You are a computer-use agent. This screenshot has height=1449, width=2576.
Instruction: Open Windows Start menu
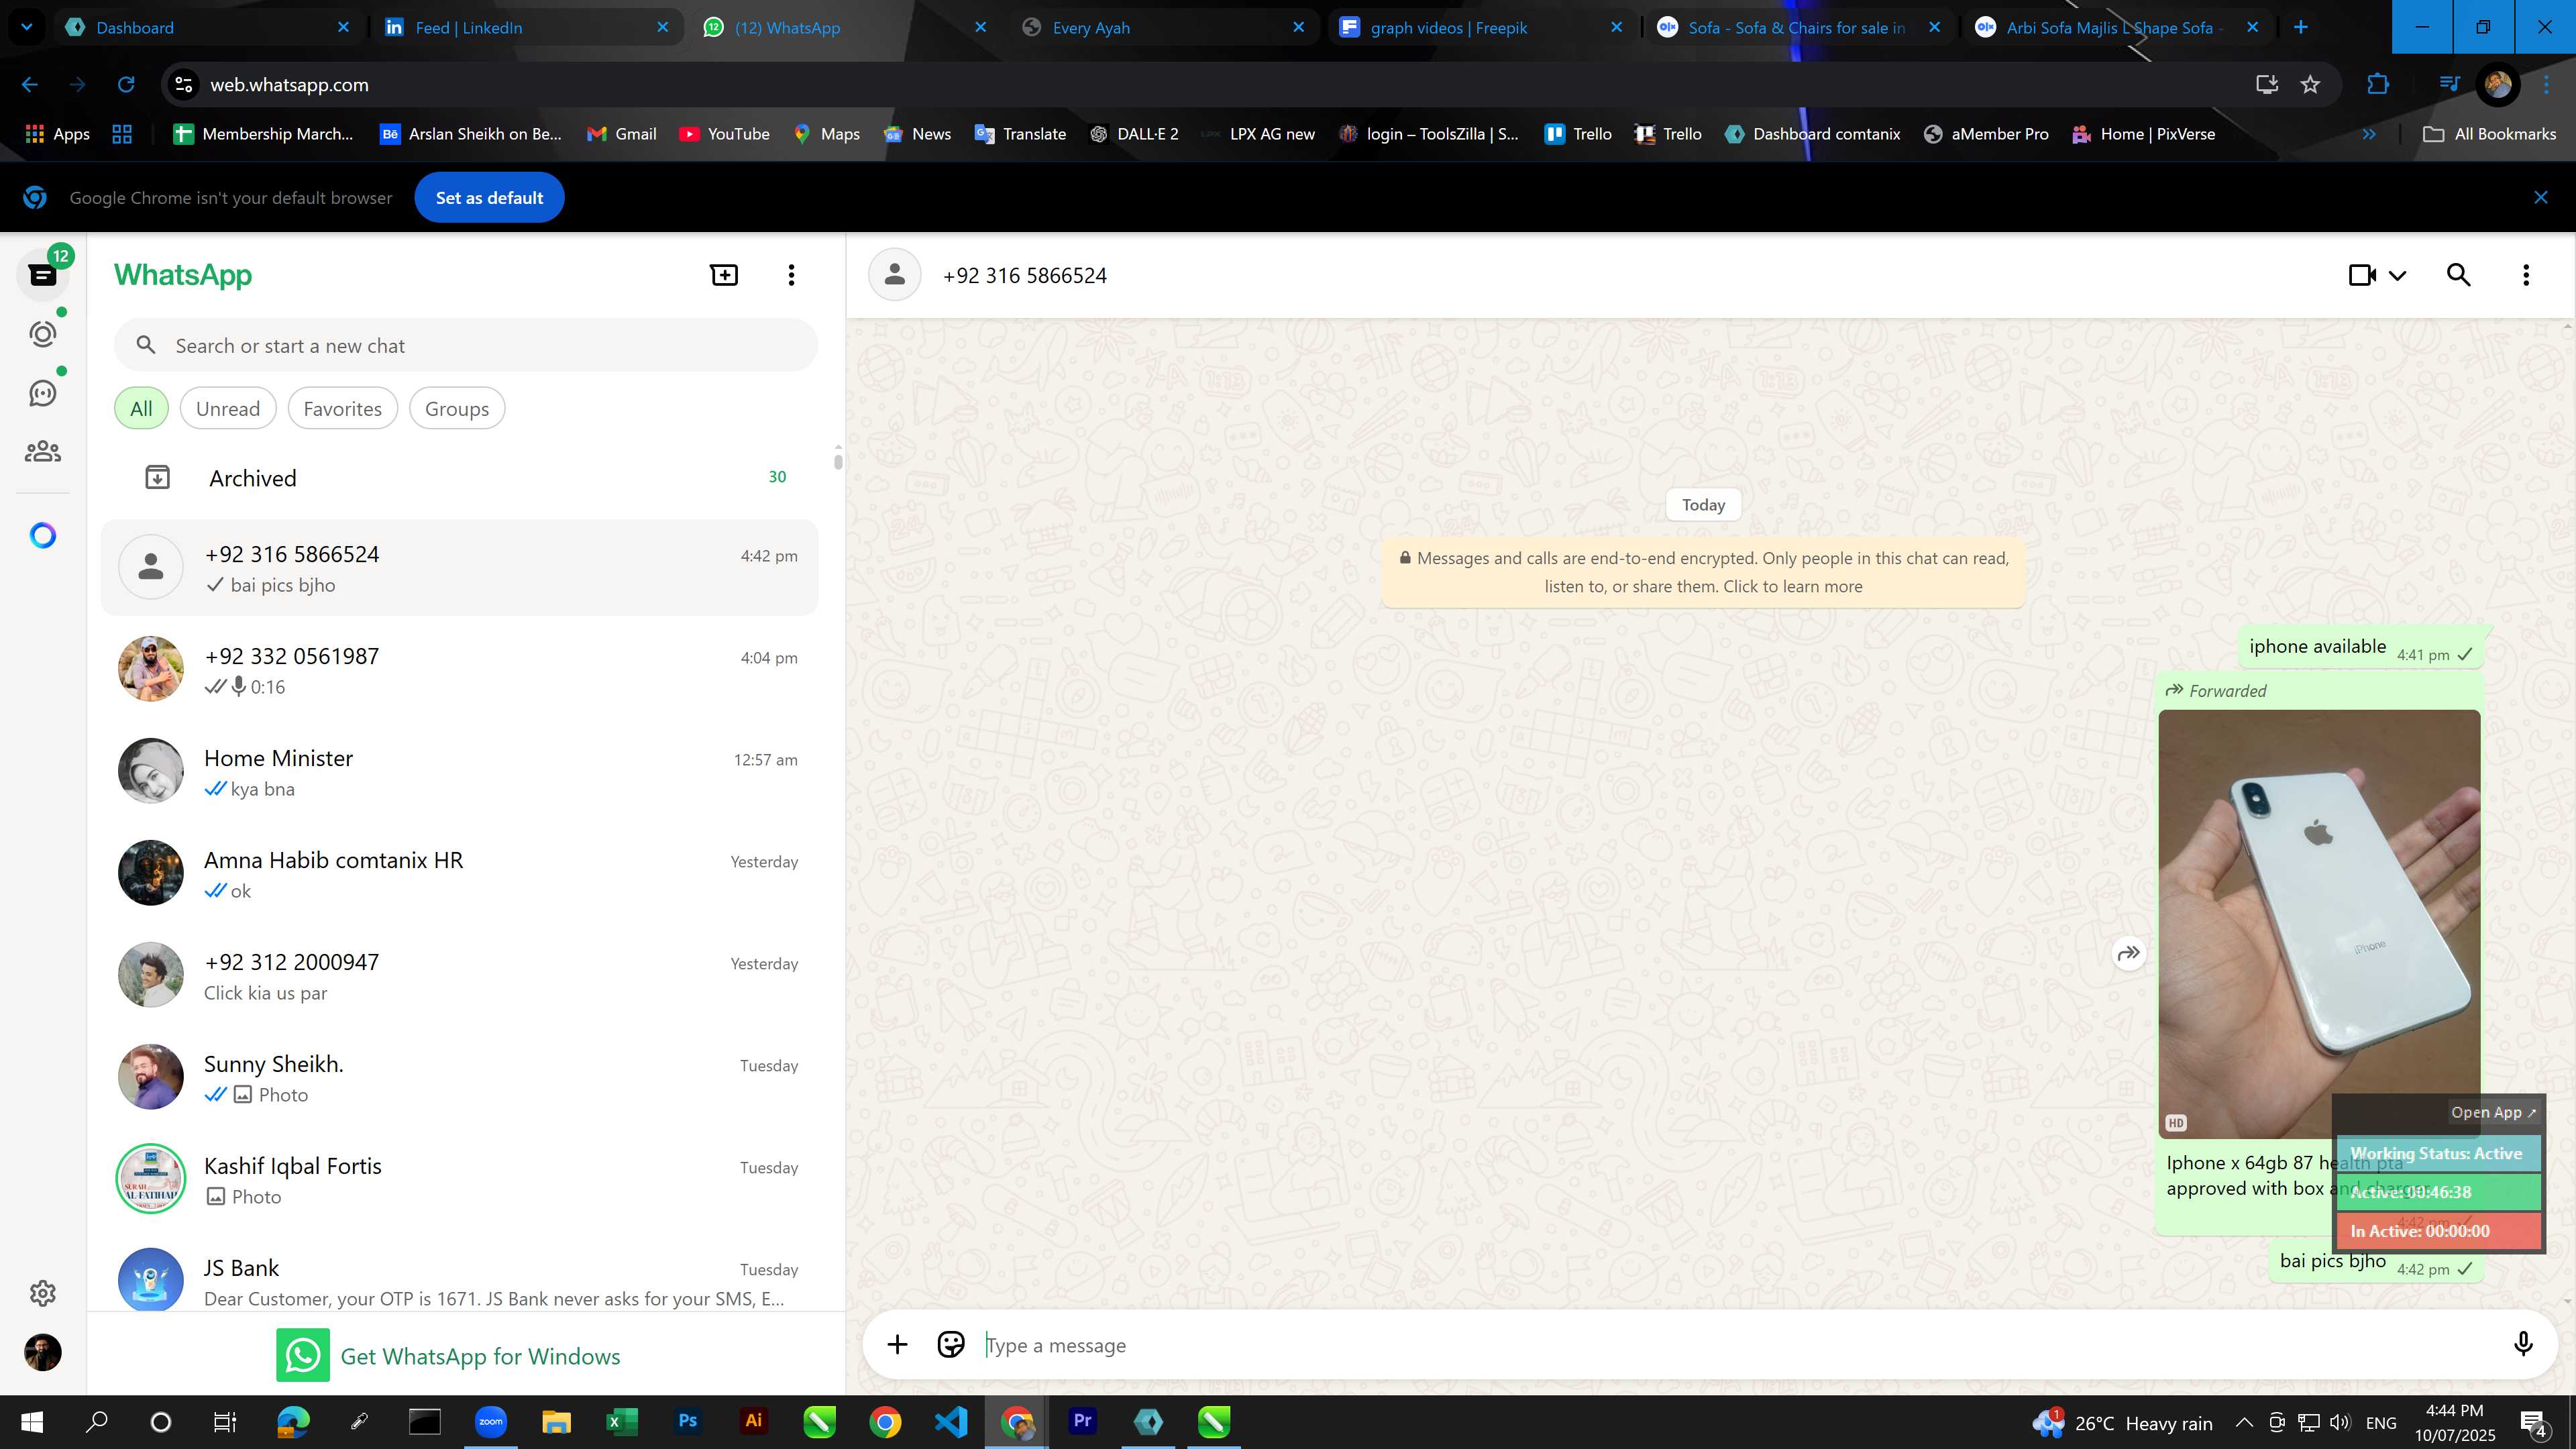pyautogui.click(x=32, y=1421)
